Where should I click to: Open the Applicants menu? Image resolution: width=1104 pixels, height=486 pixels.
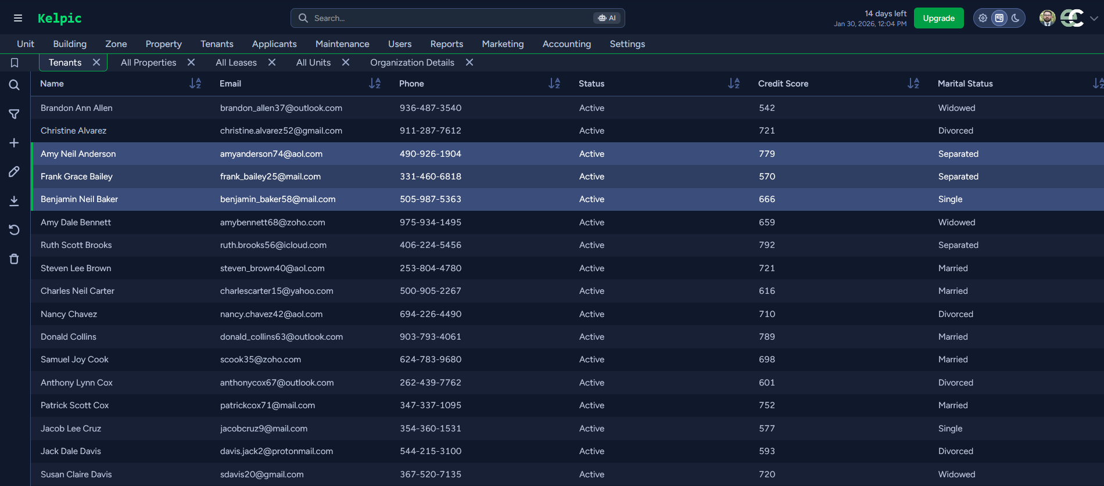pos(274,44)
